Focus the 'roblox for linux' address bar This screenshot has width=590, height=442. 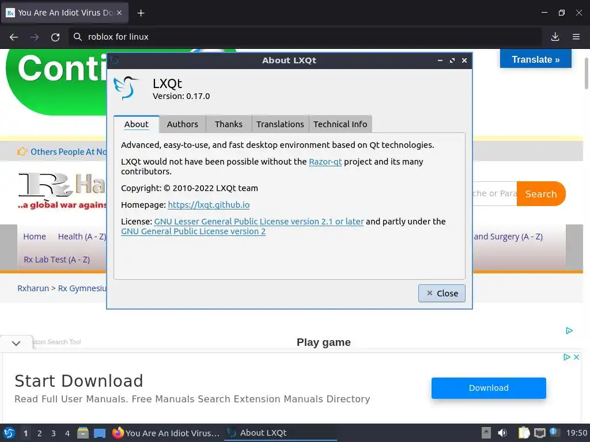305,36
